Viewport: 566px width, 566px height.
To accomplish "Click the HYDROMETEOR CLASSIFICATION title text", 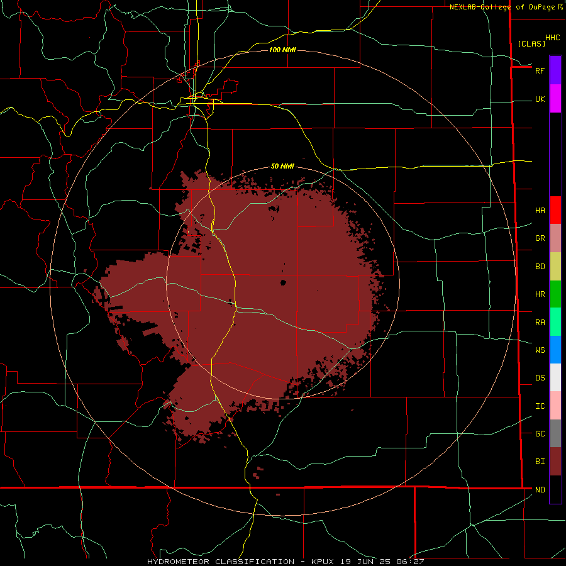I will pyautogui.click(x=221, y=562).
